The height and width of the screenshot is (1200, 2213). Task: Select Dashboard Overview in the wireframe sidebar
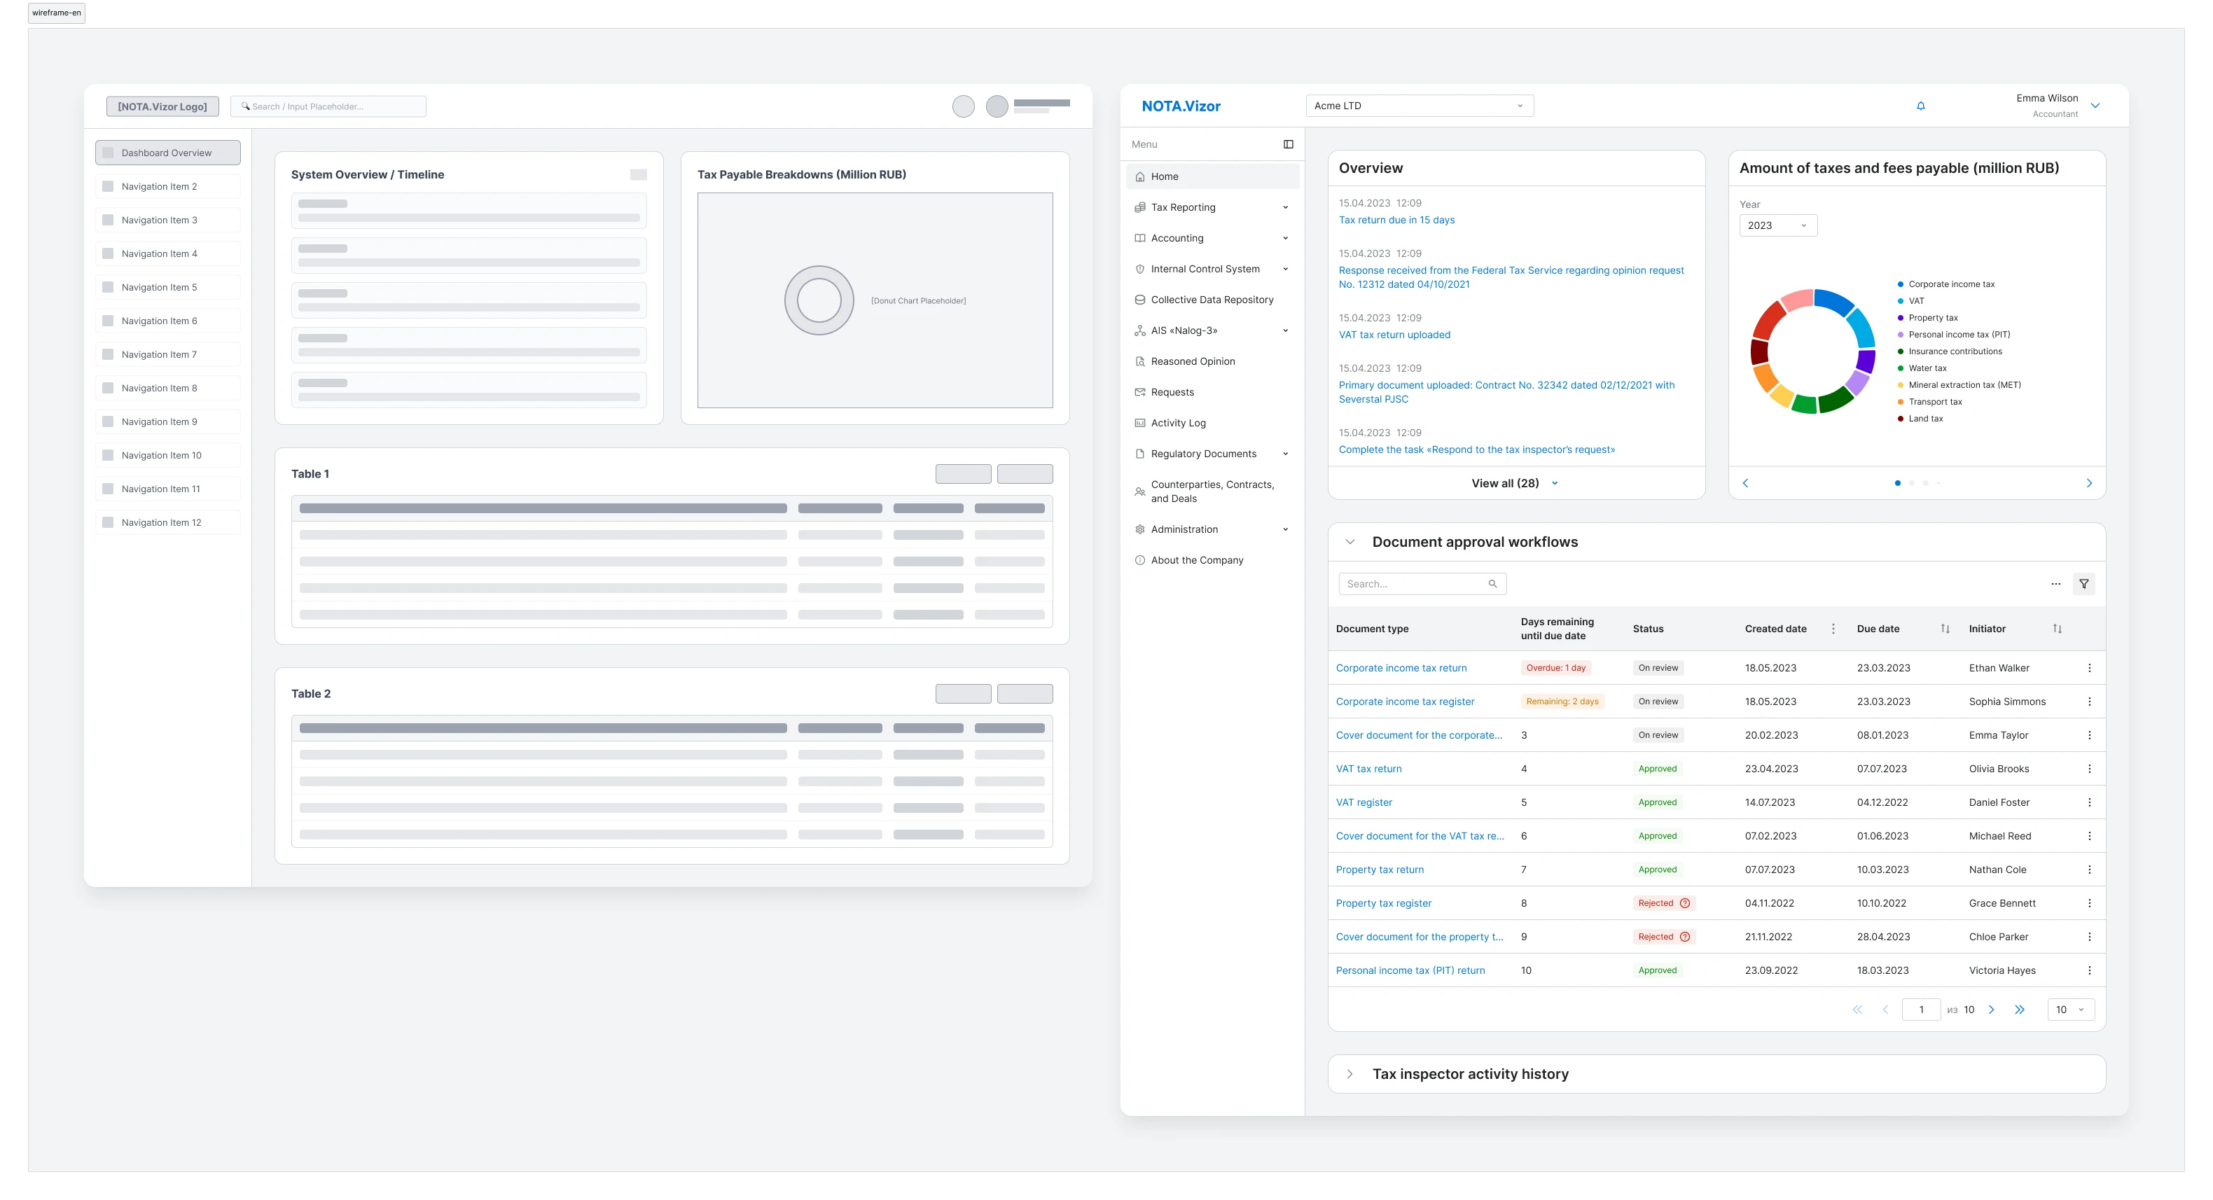point(167,153)
